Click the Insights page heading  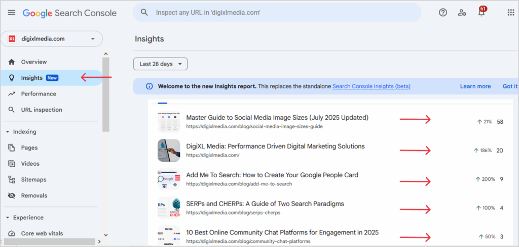point(150,39)
